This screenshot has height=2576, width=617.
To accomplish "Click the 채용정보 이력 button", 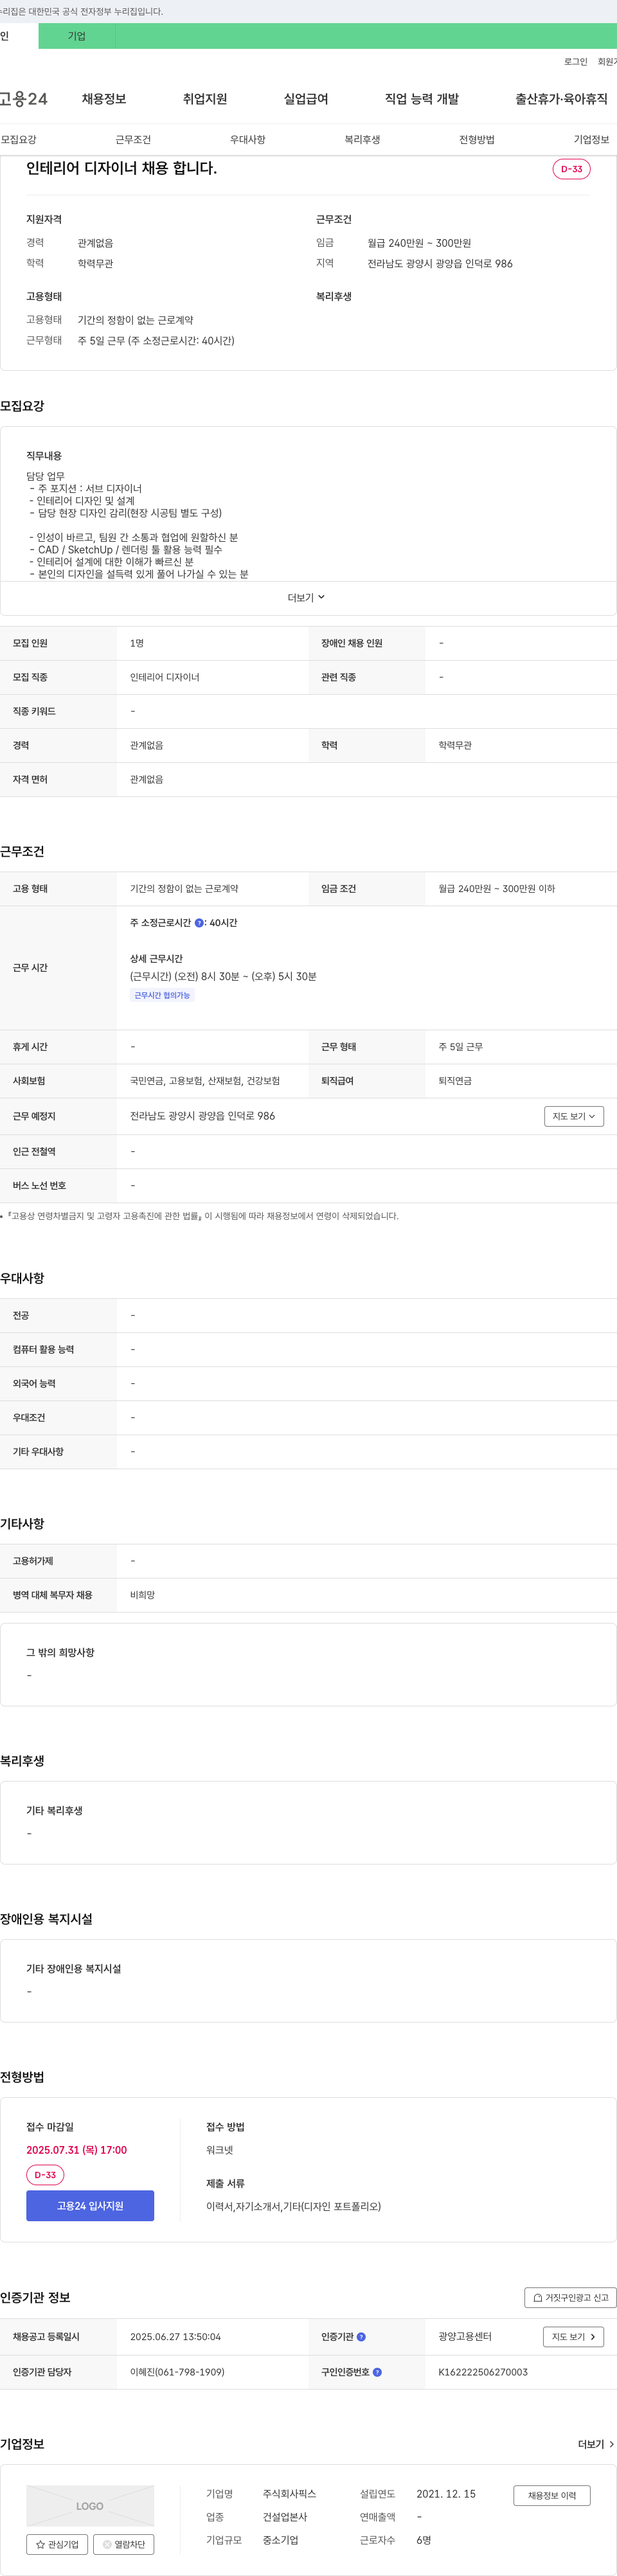I will [x=552, y=2495].
